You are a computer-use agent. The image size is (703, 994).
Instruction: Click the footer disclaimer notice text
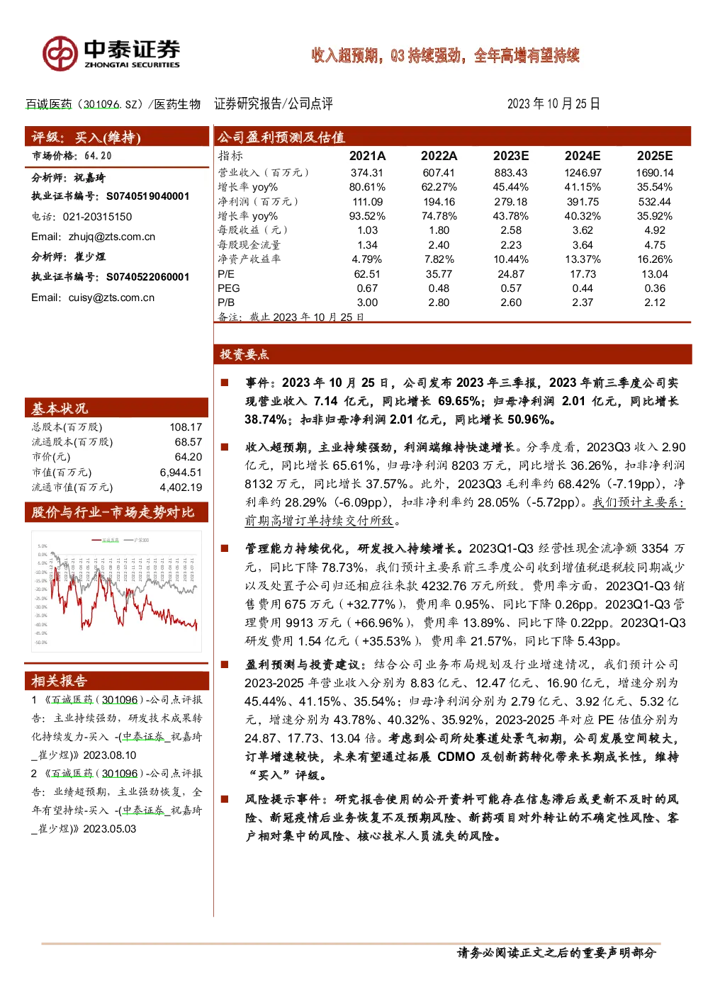pyautogui.click(x=556, y=953)
